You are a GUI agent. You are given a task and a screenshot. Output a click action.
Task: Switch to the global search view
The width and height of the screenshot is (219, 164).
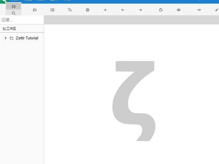[x=14, y=13]
